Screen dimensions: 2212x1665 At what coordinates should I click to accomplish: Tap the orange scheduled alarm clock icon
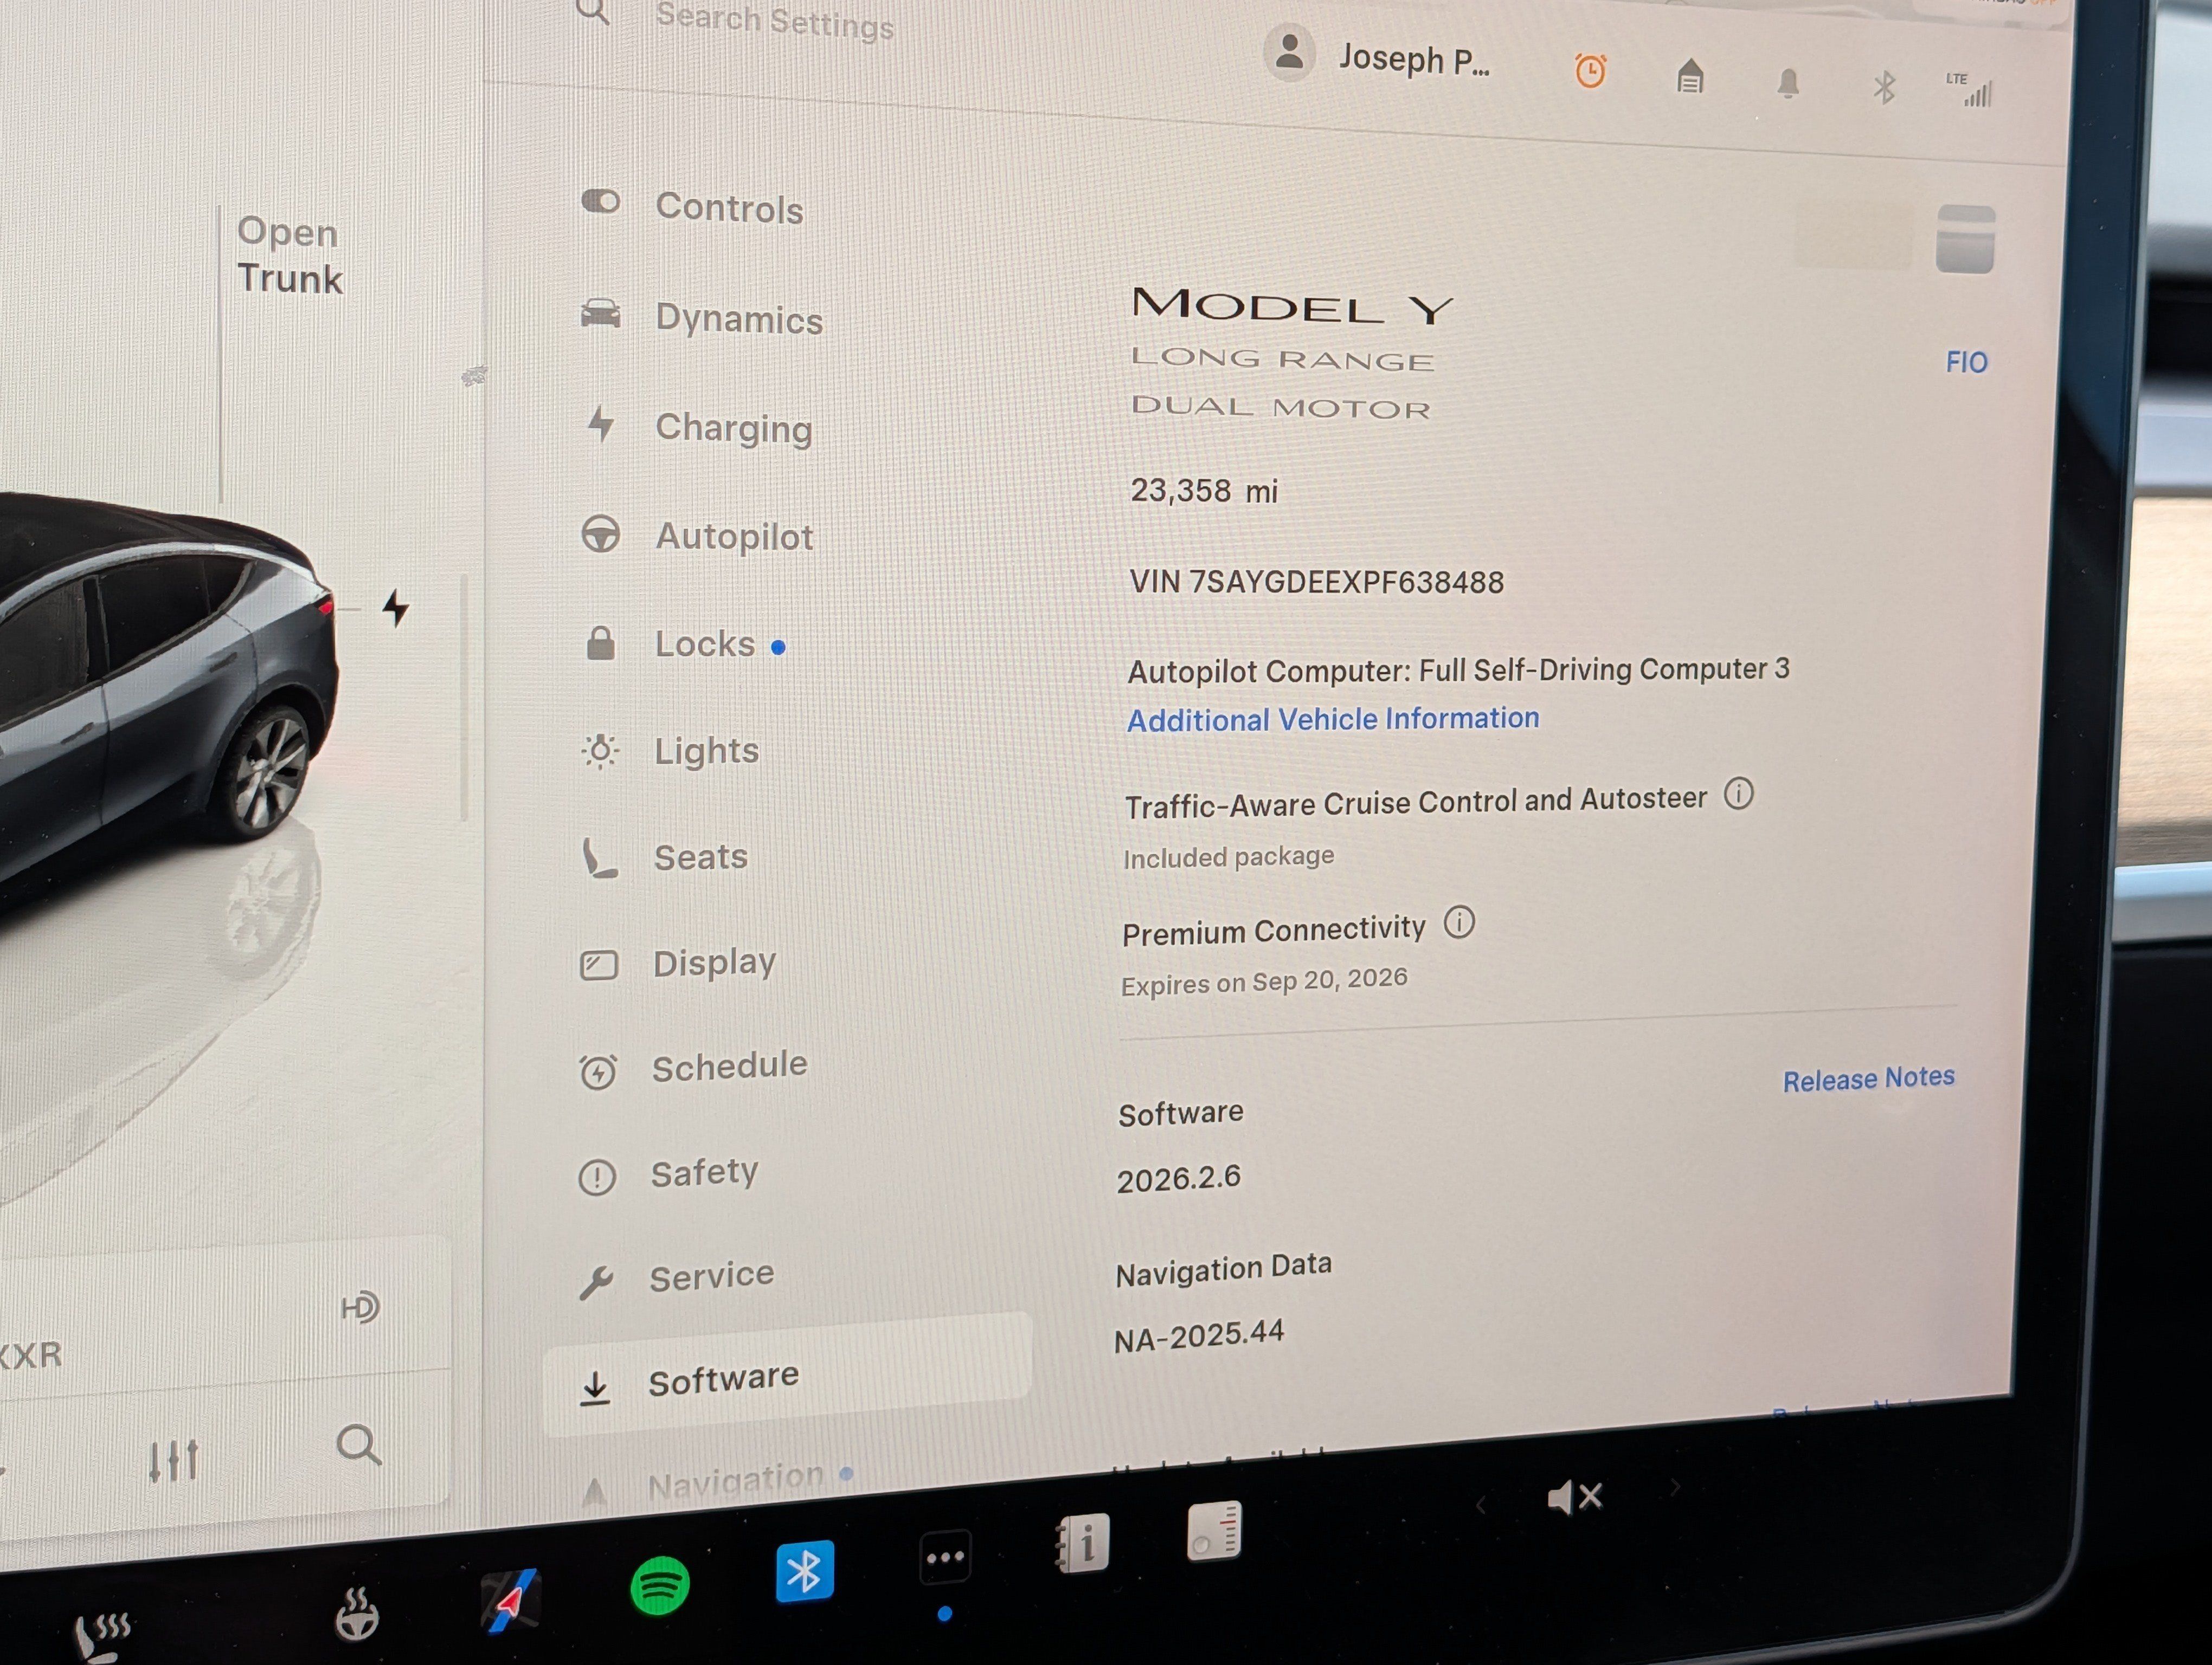click(x=1590, y=71)
